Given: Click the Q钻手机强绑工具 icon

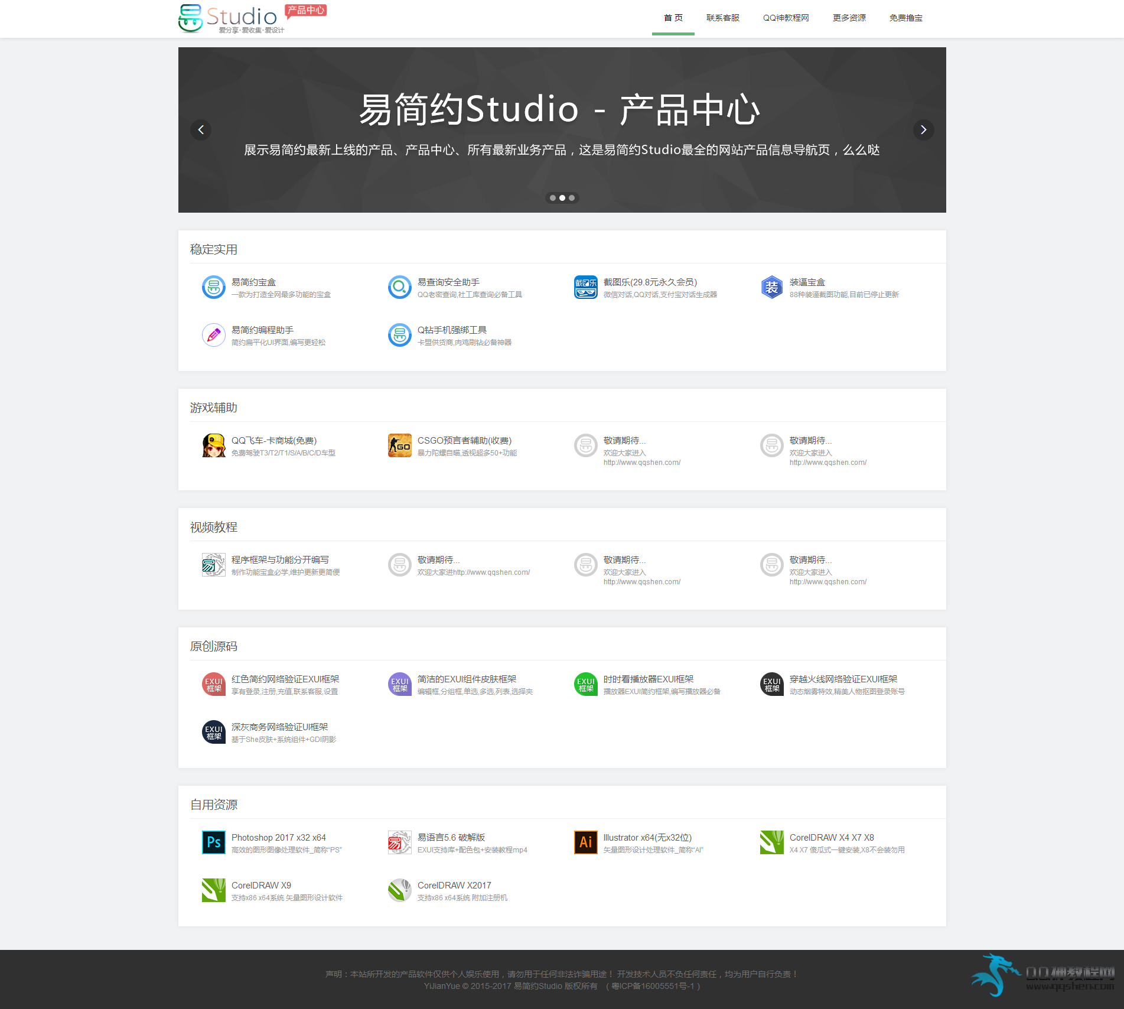Looking at the screenshot, I should coord(400,336).
